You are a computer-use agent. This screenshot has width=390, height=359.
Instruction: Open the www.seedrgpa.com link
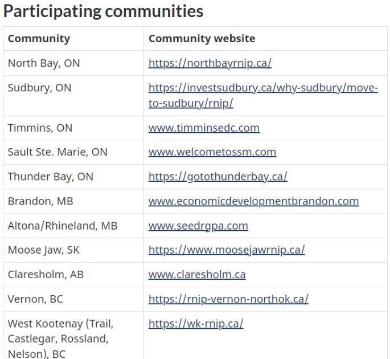[x=198, y=226]
